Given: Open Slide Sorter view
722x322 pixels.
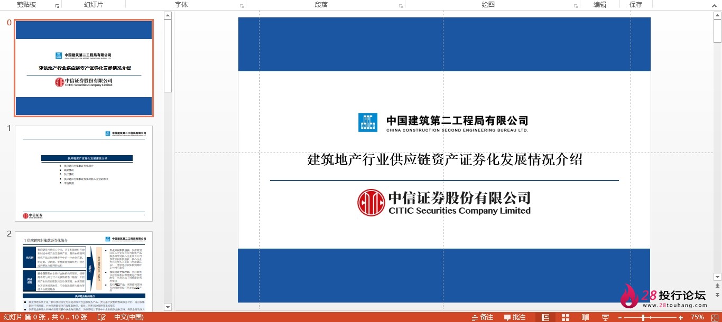Looking at the screenshot, I should [566, 317].
